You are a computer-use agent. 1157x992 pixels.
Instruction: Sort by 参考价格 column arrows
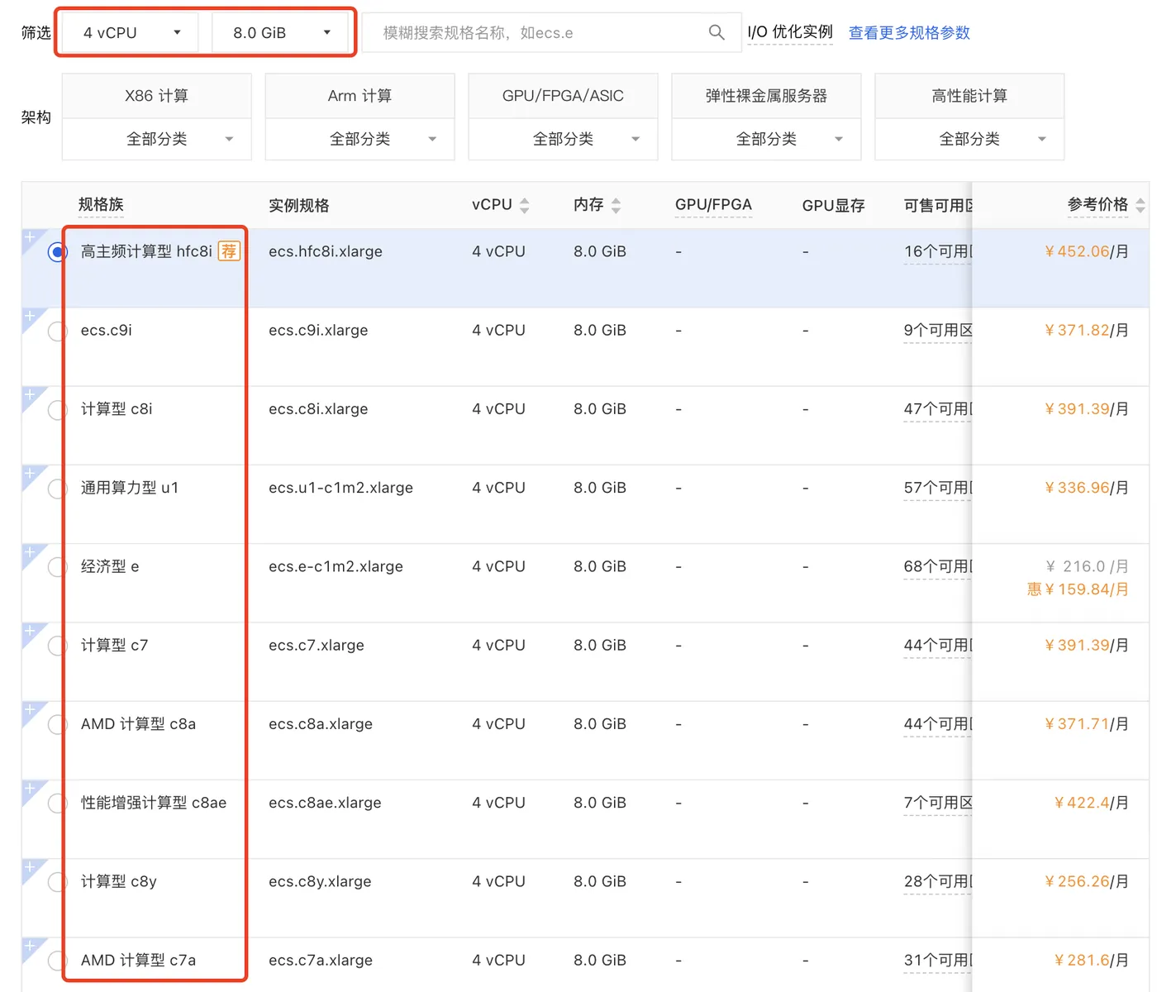click(x=1140, y=206)
